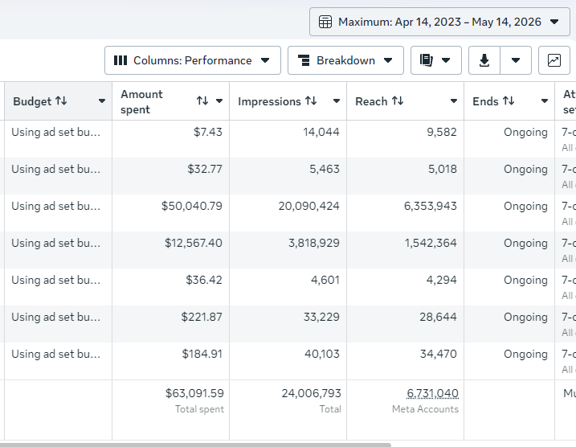This screenshot has width=576, height=447.
Task: Select the $50,040.79 amount spent cell
Action: pyautogui.click(x=171, y=213)
